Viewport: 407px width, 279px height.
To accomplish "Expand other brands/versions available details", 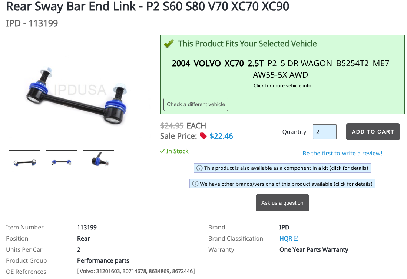I will point(282,184).
